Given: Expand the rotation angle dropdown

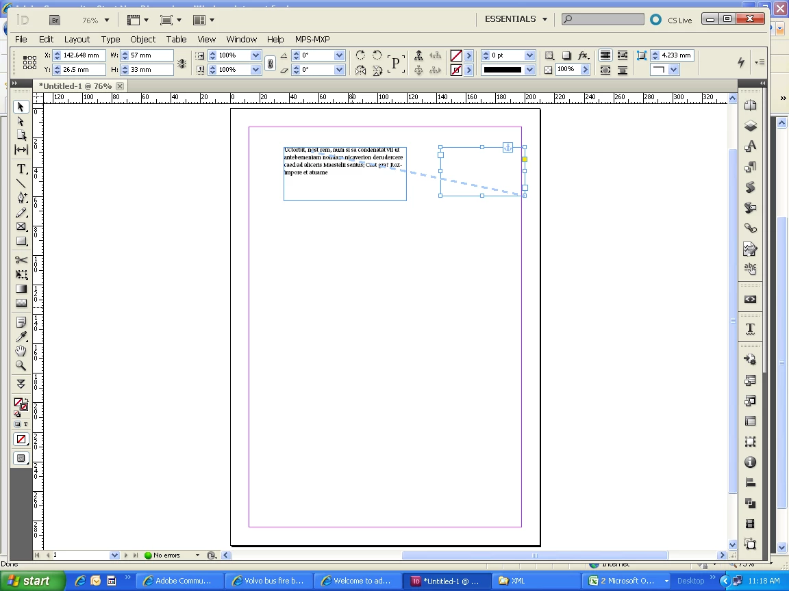Looking at the screenshot, I should coord(339,55).
